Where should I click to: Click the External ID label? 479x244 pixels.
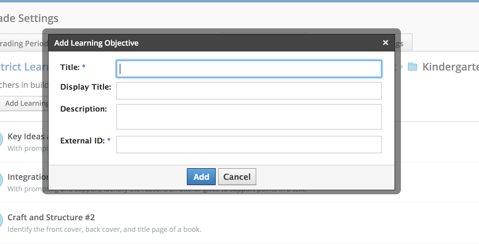coord(82,141)
